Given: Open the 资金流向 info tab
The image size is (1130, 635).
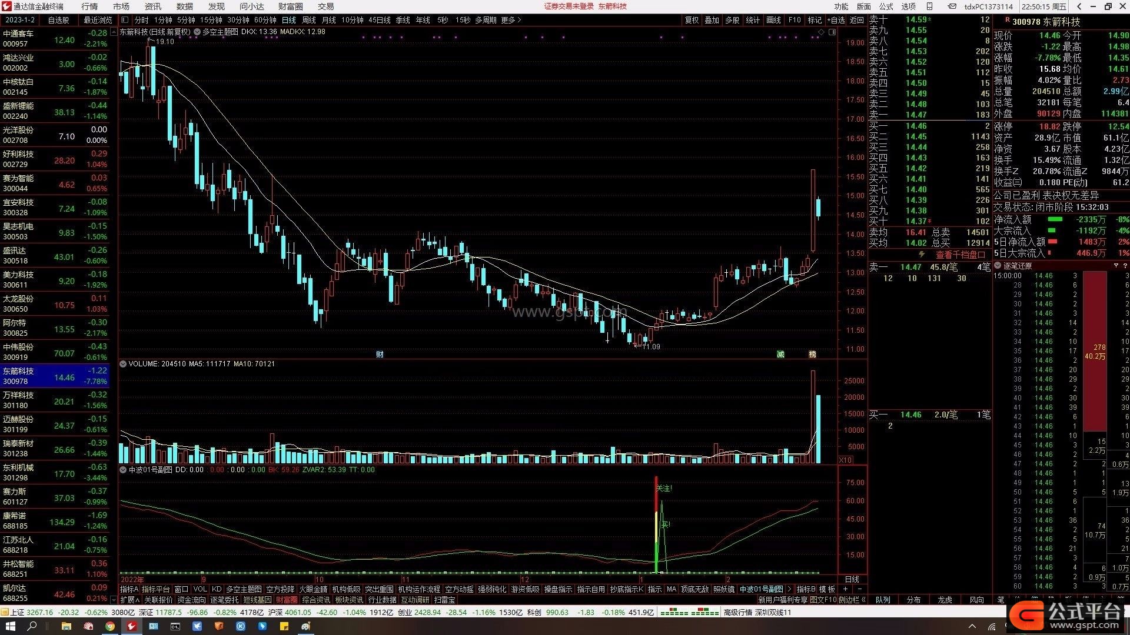Looking at the screenshot, I should [191, 600].
